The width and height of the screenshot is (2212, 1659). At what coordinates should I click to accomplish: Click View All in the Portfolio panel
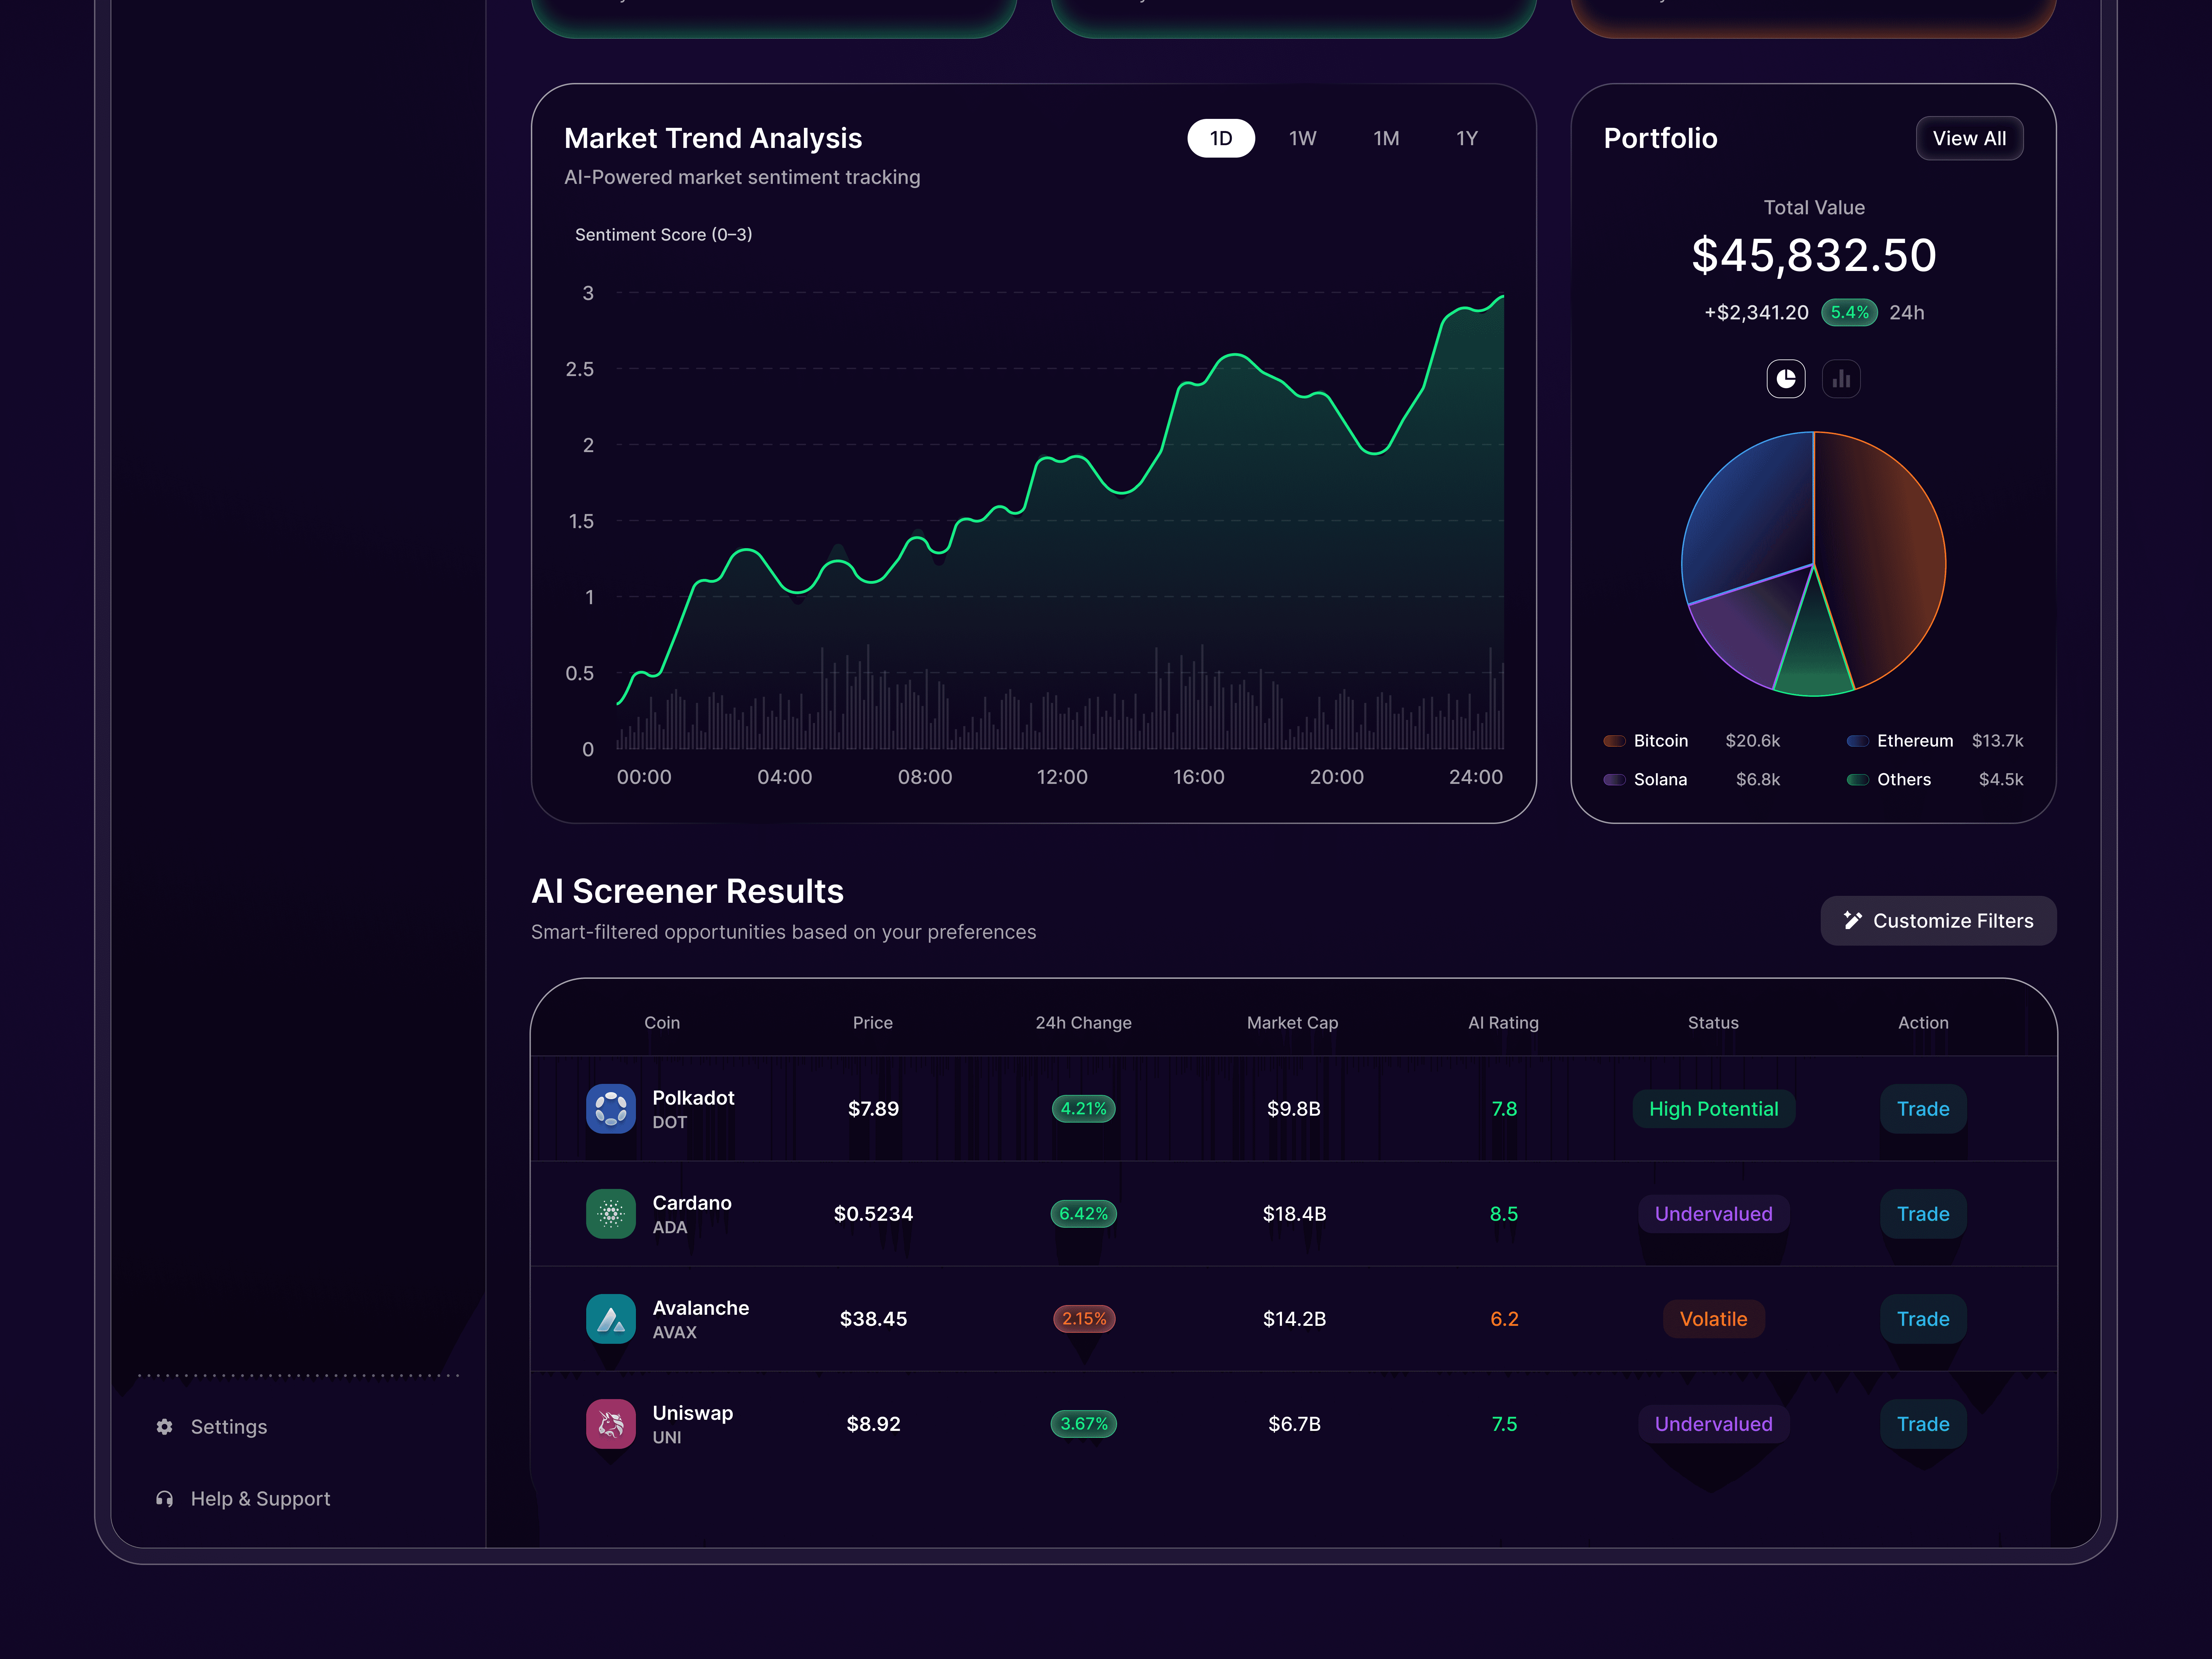coord(1969,138)
